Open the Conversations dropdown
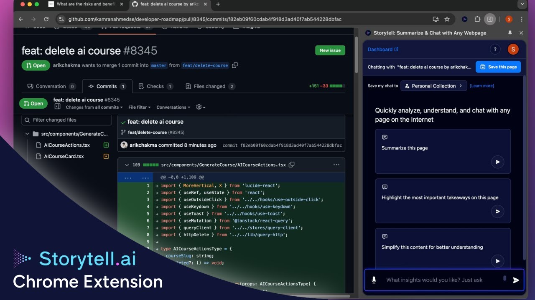 pos(173,107)
